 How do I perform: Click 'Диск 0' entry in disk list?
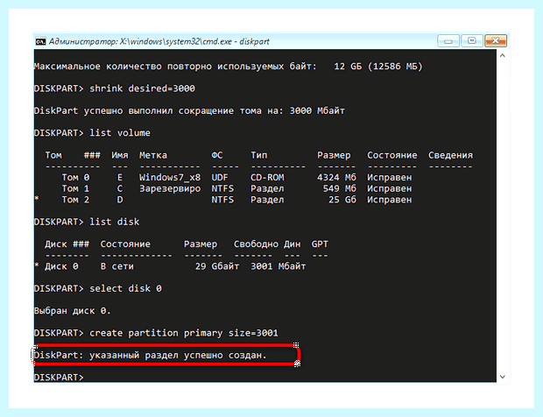61,266
